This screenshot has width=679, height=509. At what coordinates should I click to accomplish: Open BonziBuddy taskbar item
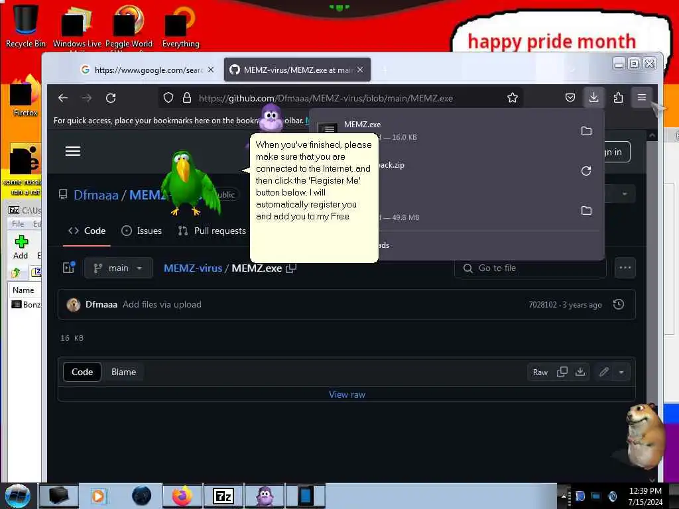click(x=265, y=496)
